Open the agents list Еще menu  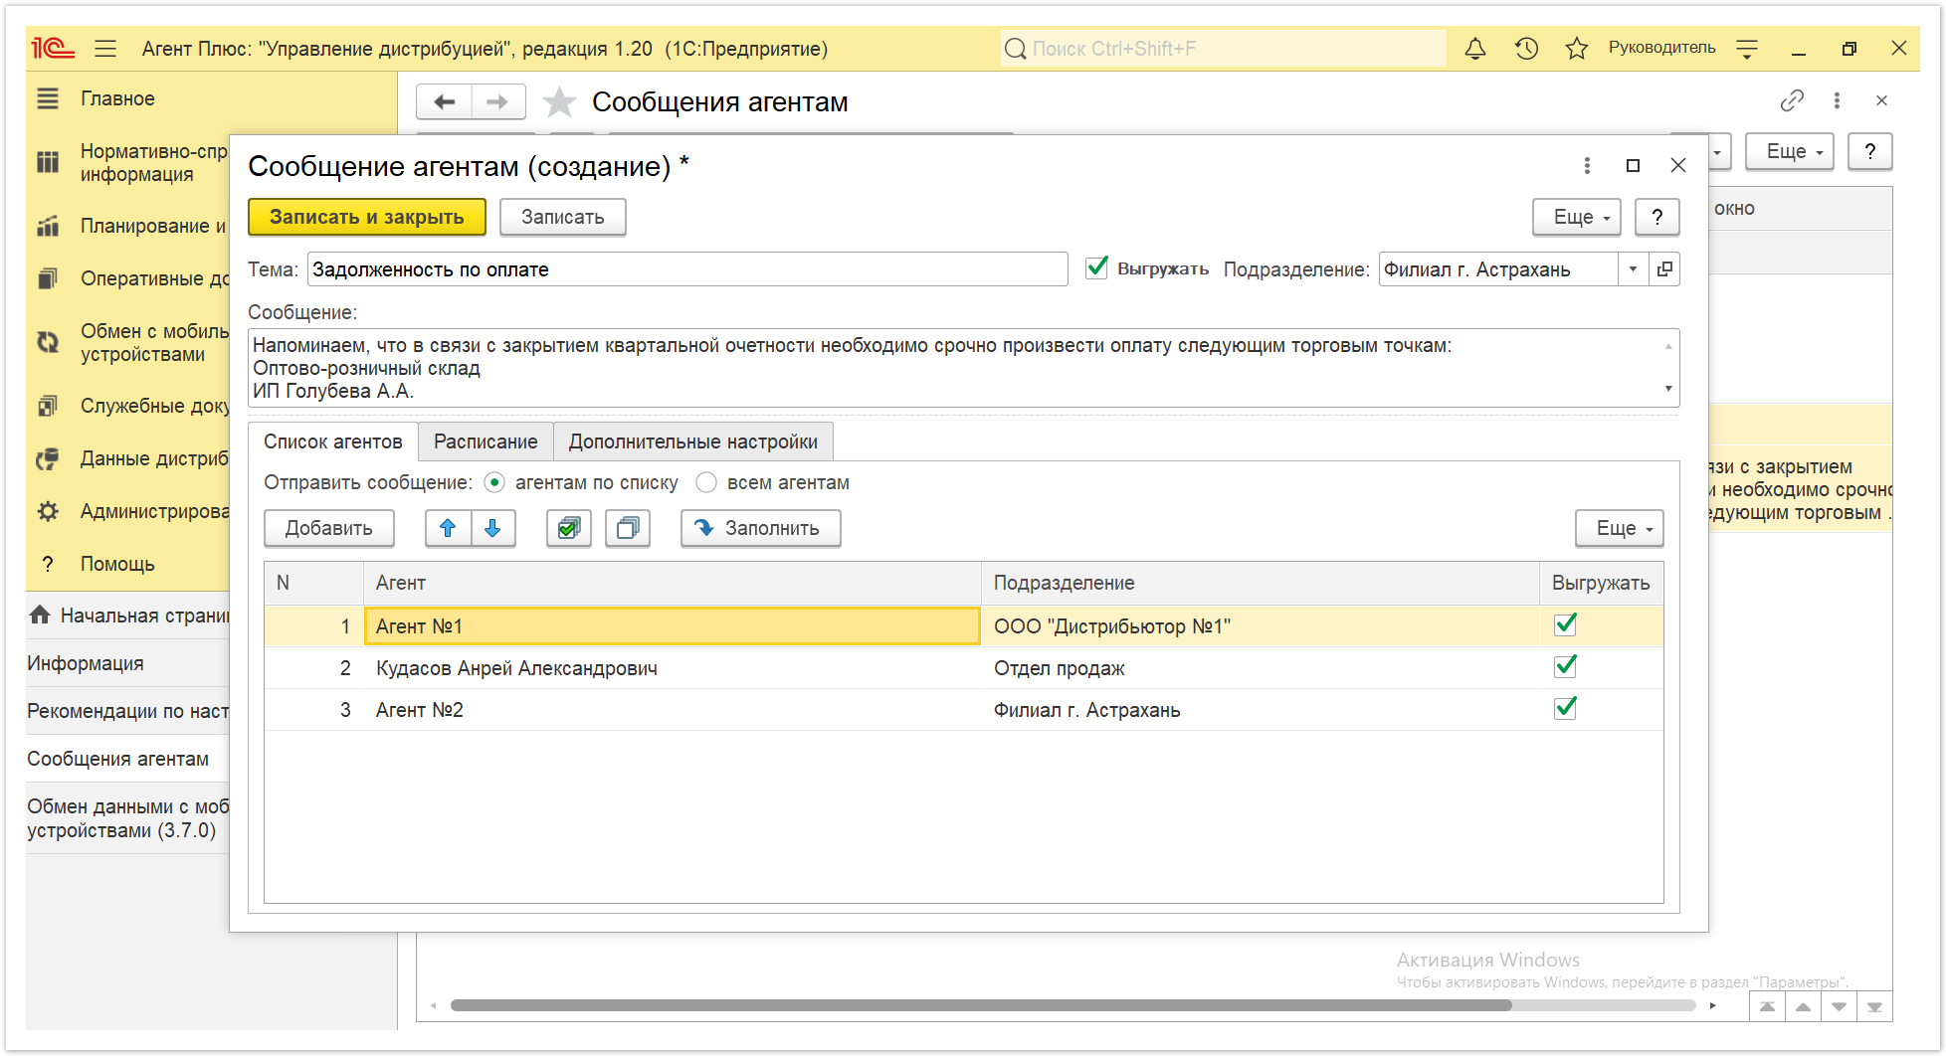tap(1620, 528)
